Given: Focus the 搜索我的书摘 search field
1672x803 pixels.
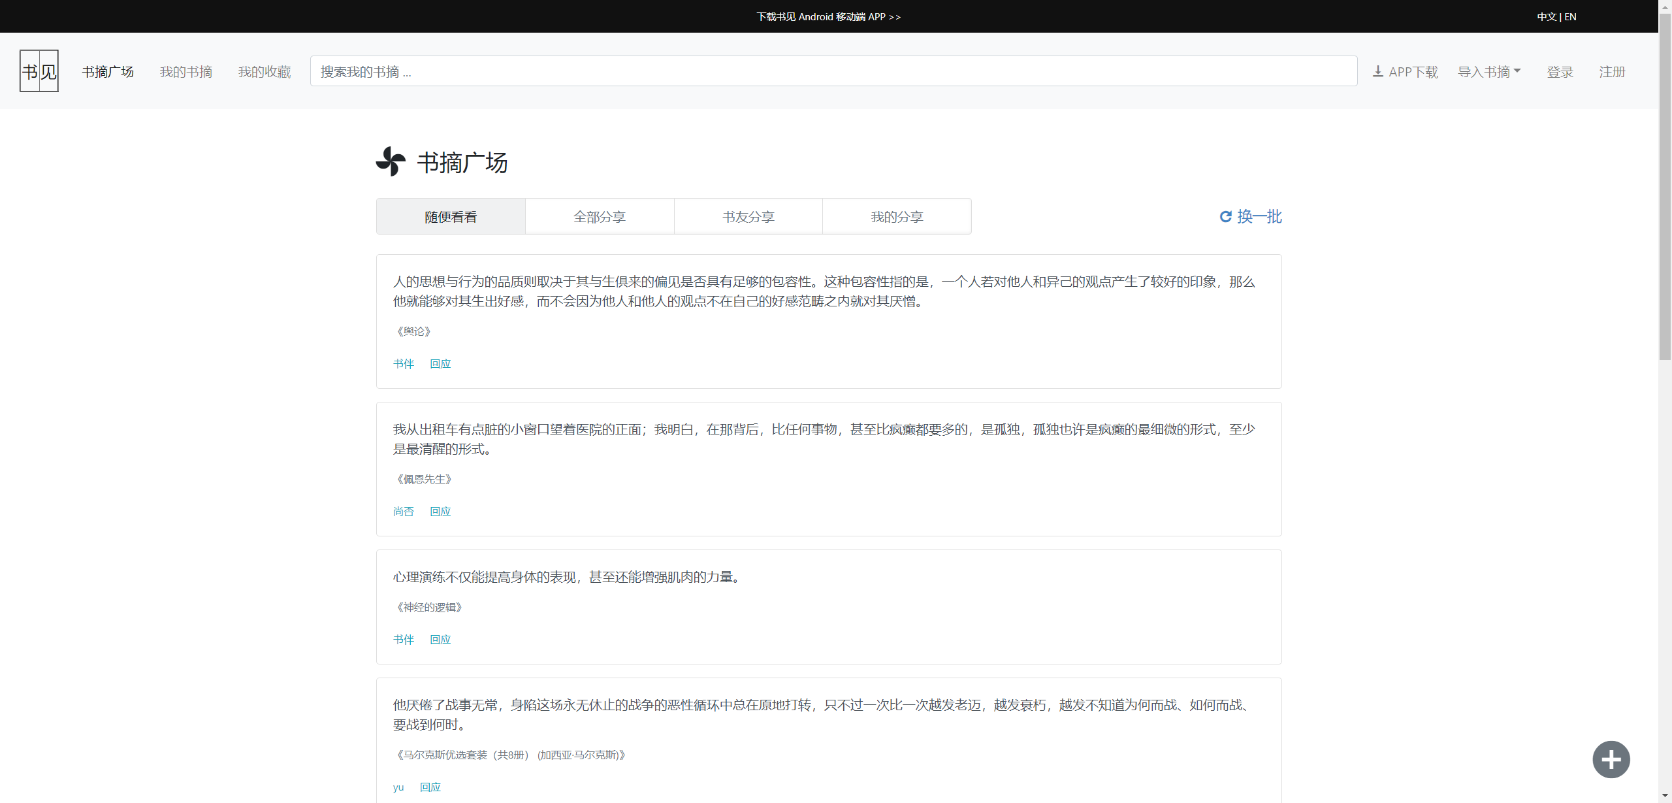Looking at the screenshot, I should point(833,71).
